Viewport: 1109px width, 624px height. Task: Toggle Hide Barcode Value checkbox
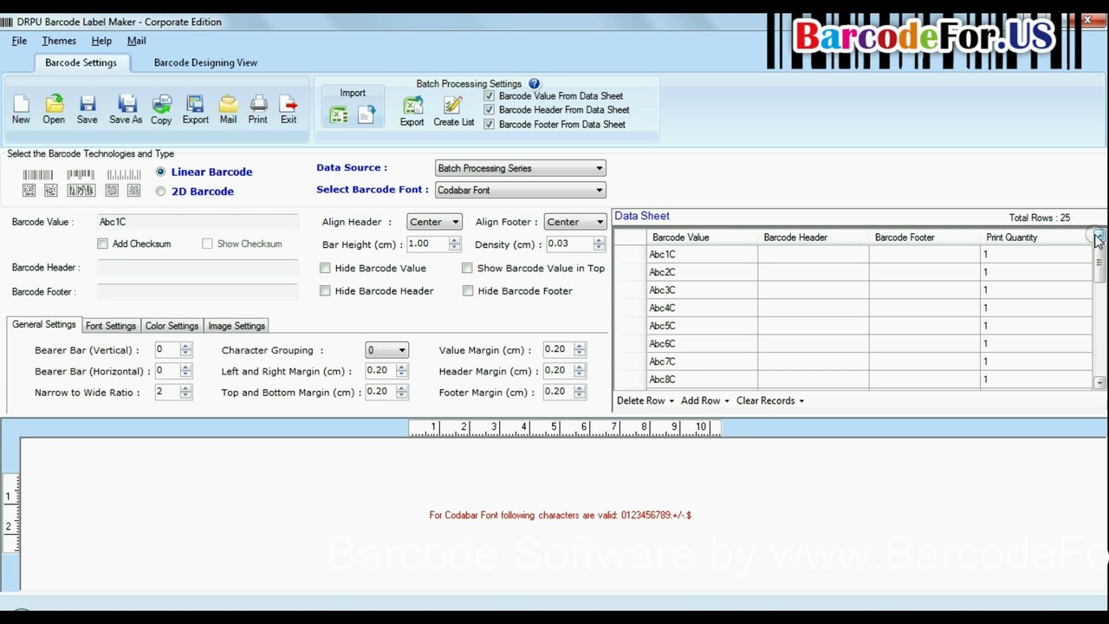coord(325,268)
